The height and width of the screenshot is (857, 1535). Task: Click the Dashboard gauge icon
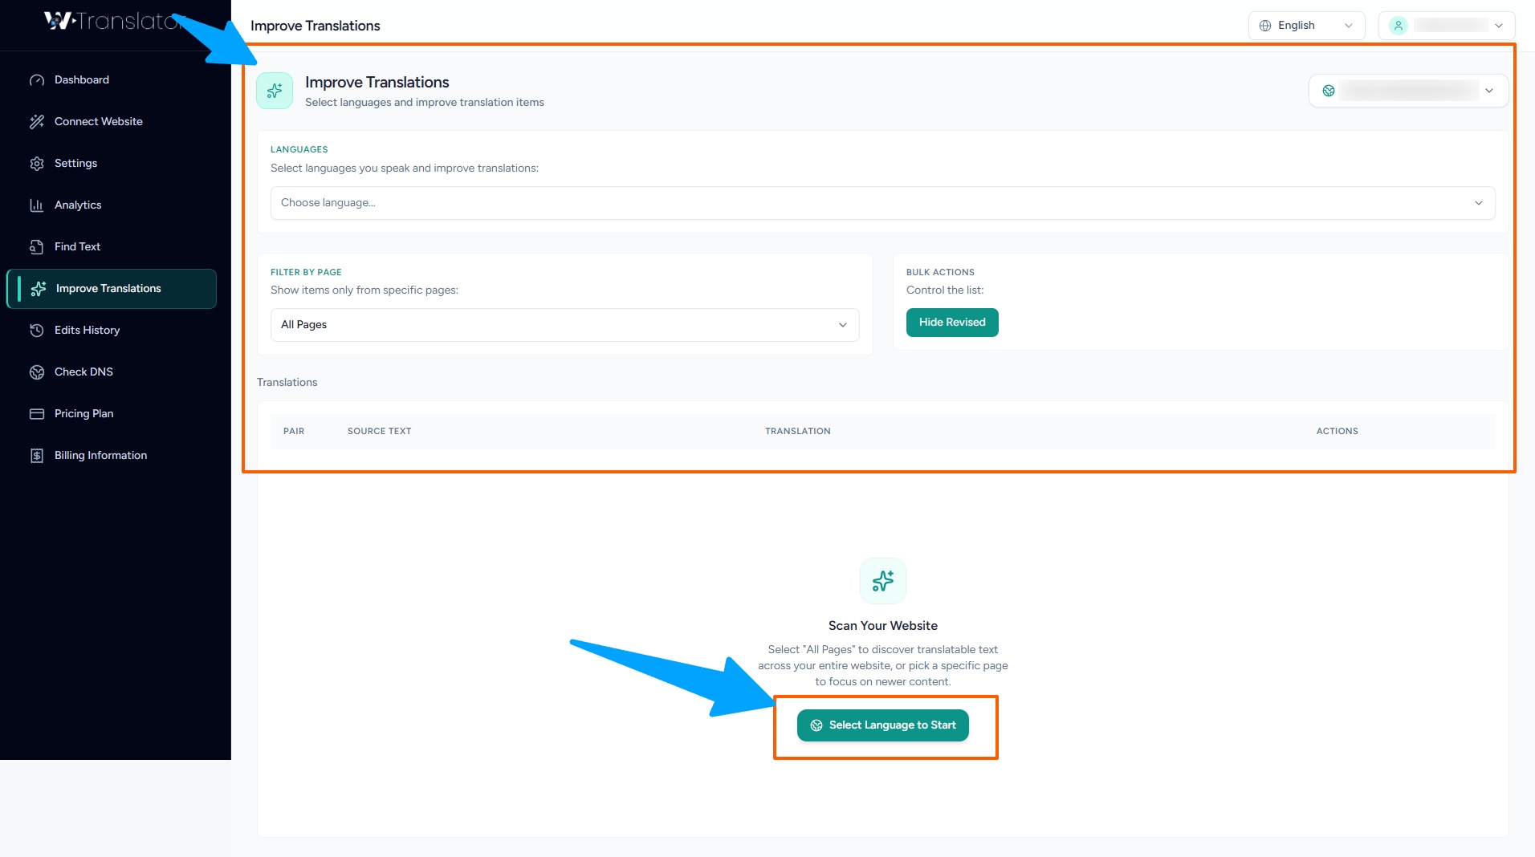coord(37,80)
